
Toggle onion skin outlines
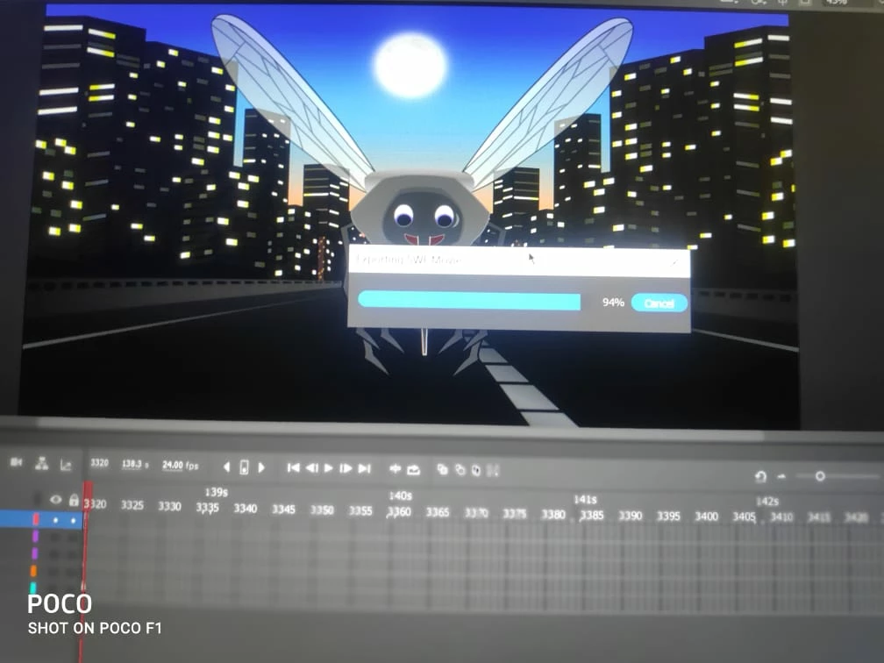460,470
